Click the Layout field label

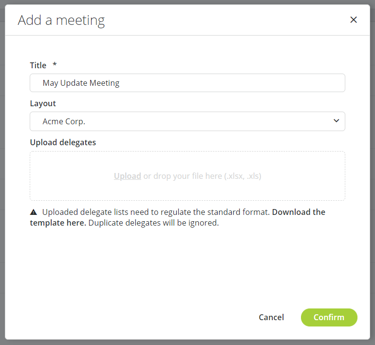[x=43, y=103]
